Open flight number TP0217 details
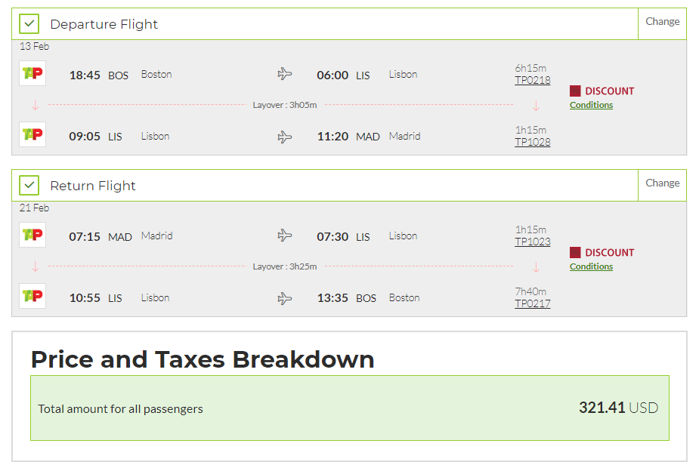The image size is (699, 465). [532, 303]
